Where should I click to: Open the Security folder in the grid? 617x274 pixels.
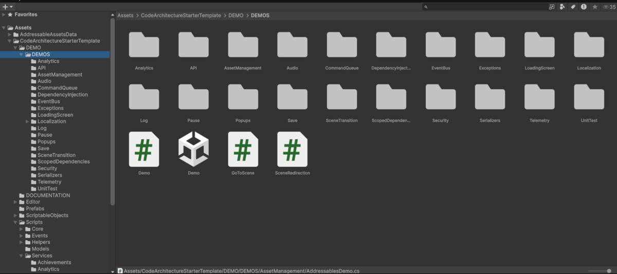441,98
